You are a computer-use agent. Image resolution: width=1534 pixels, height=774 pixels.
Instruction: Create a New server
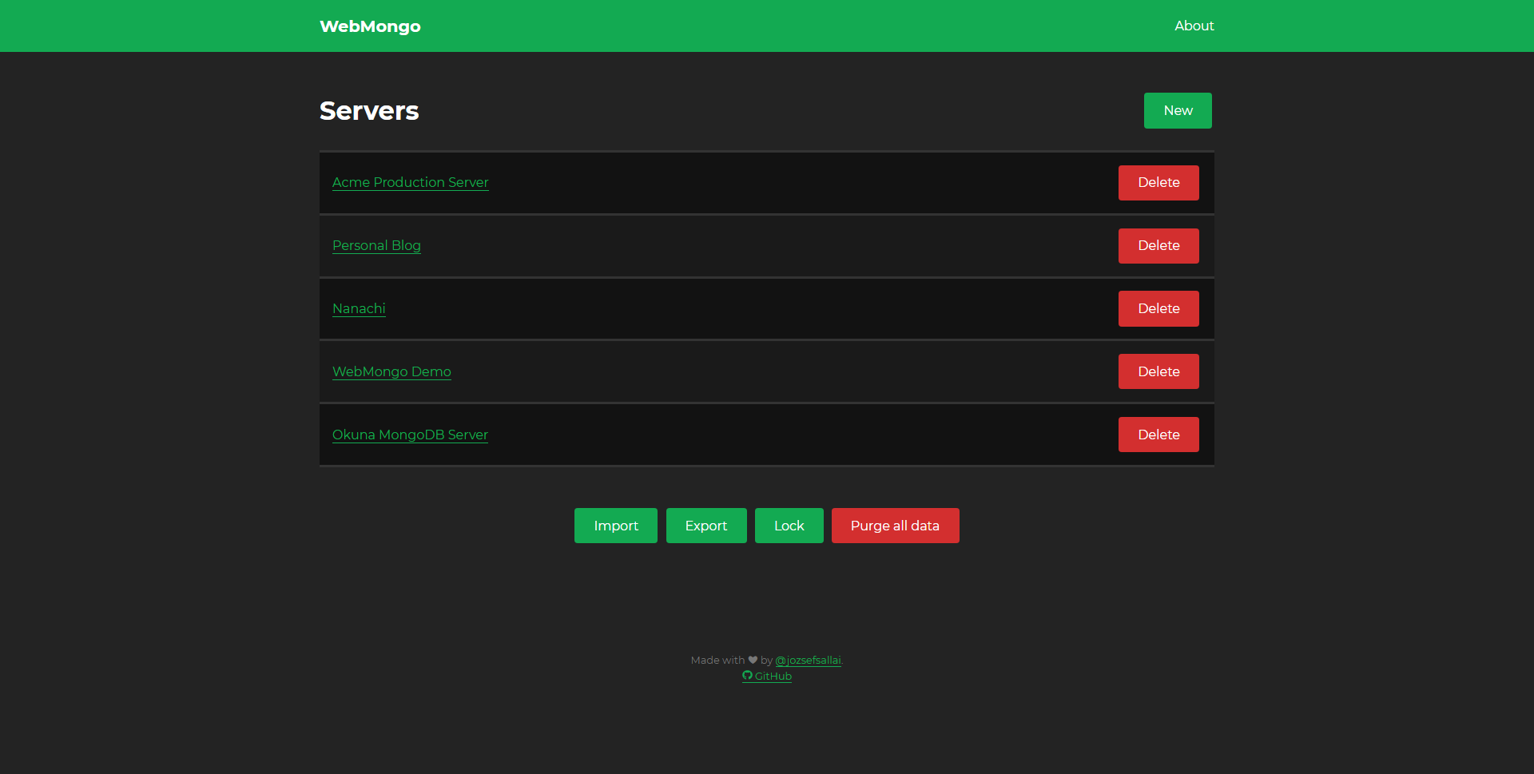pos(1178,110)
